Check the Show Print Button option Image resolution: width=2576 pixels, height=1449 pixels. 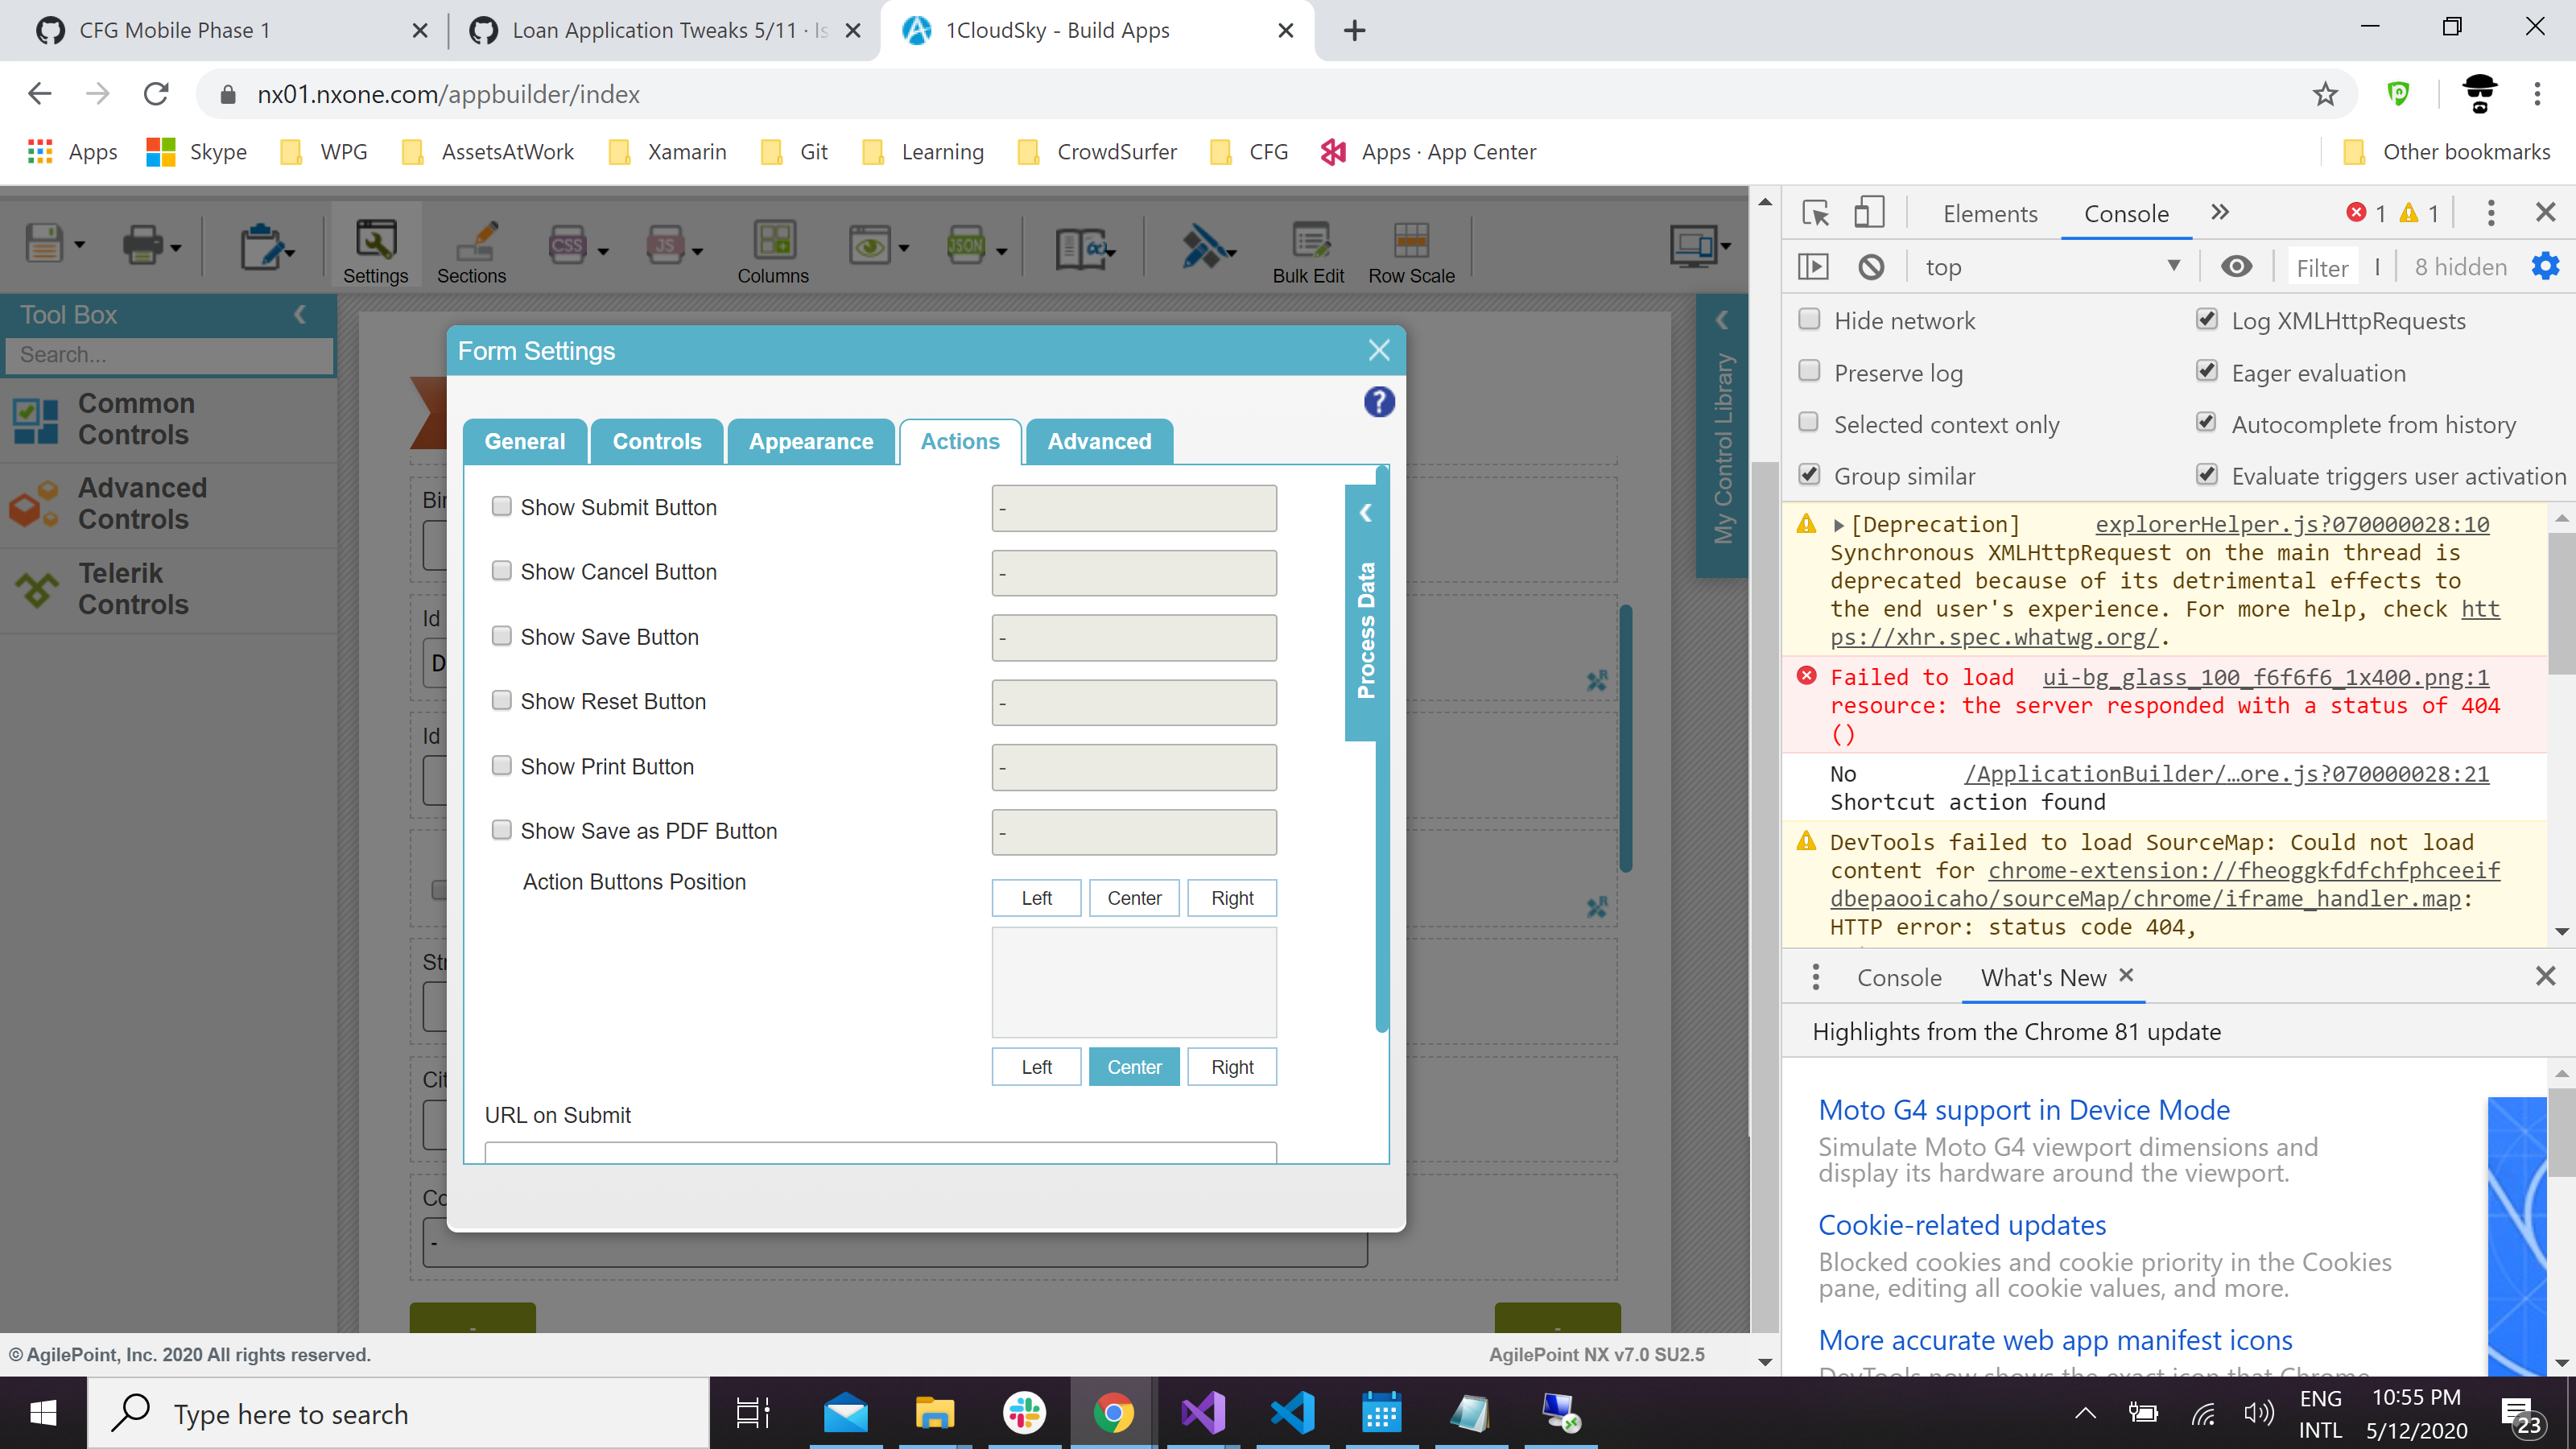502,765
